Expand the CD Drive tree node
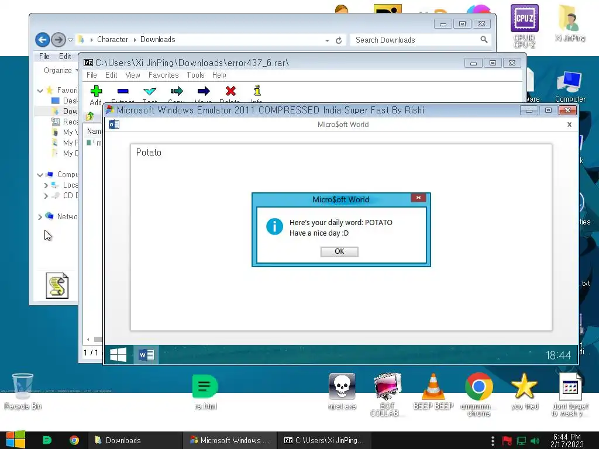 [46, 196]
